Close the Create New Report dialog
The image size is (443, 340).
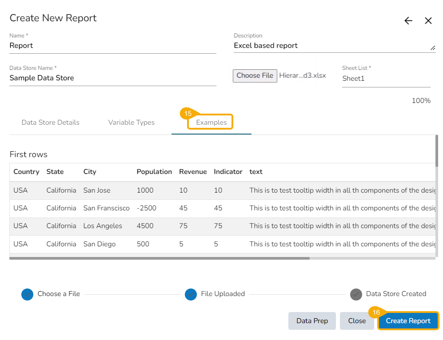(x=428, y=21)
